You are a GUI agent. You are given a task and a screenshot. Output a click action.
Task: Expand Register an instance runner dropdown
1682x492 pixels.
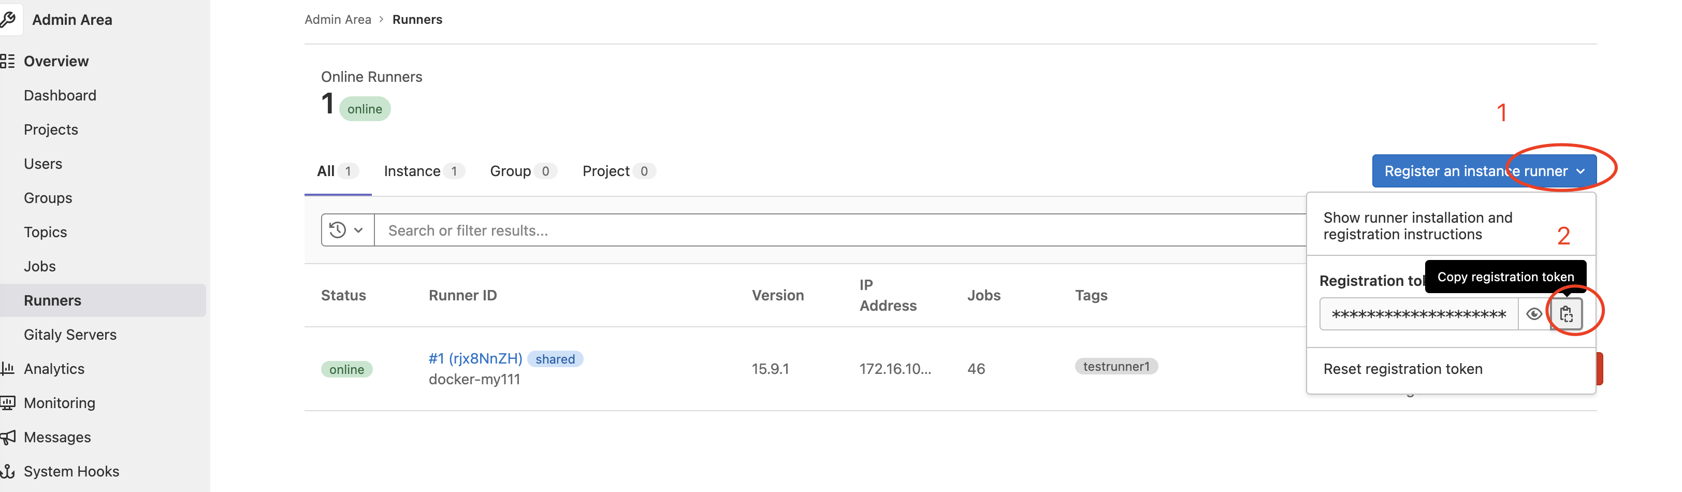click(x=1581, y=171)
